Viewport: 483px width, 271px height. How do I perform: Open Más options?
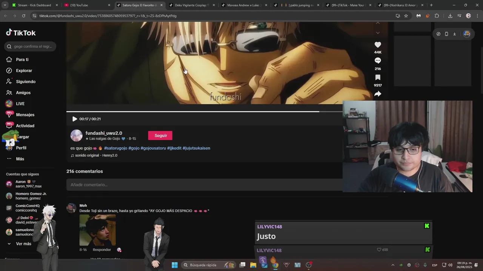20,159
